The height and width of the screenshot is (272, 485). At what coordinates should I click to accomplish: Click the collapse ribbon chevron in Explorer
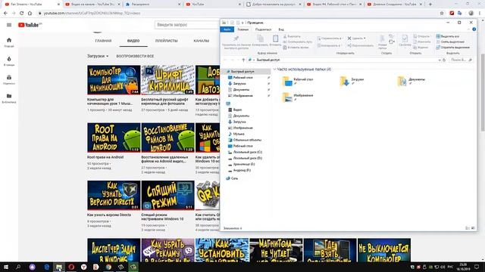click(x=468, y=29)
